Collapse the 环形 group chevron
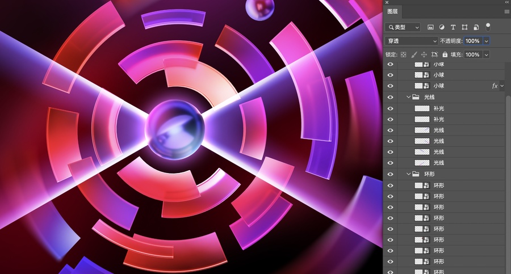 pos(408,174)
